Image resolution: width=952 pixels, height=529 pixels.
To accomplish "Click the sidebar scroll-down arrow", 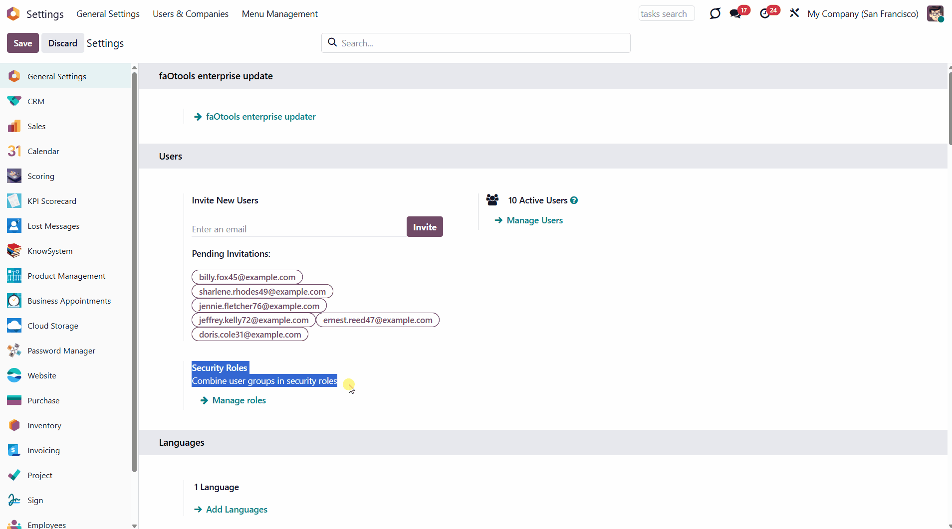I will tap(134, 525).
